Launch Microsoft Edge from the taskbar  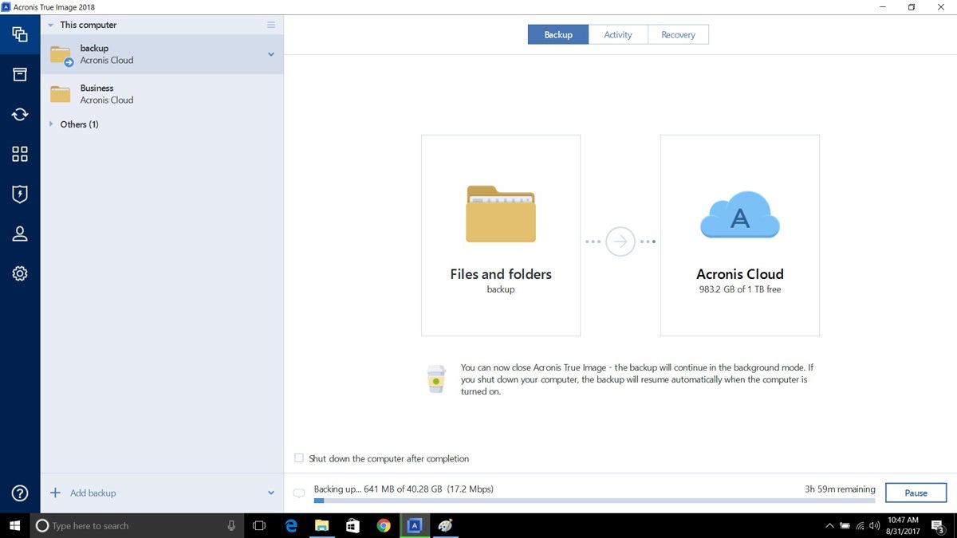tap(291, 525)
